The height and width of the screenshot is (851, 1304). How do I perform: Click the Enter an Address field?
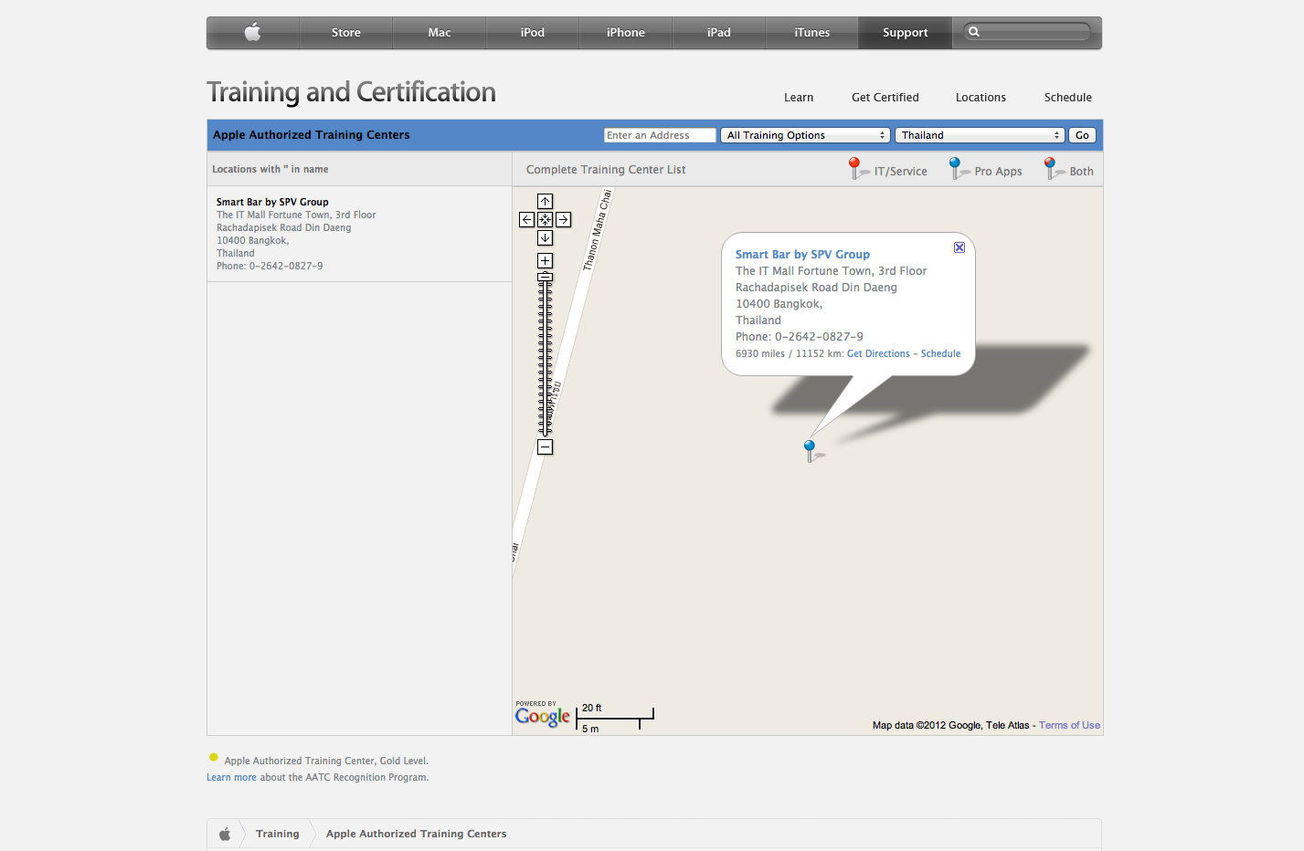coord(660,135)
